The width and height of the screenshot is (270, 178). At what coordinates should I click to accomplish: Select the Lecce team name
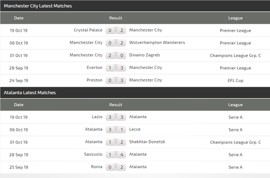135,130
